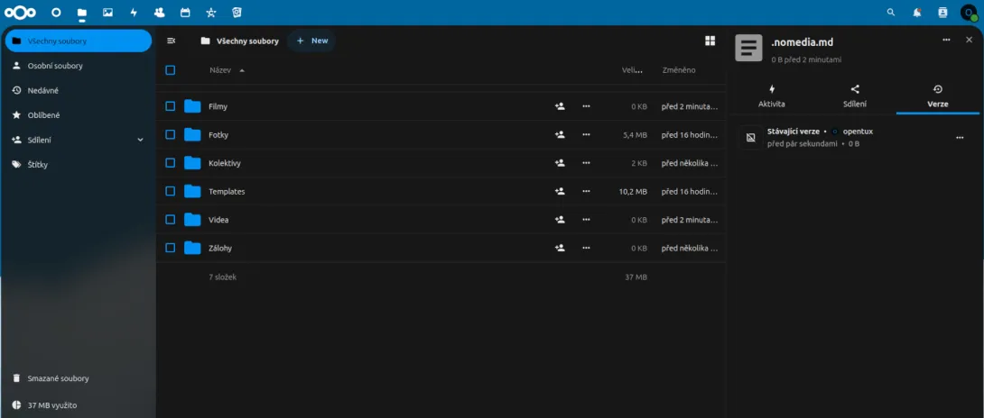This screenshot has height=418, width=984.
Task: Open the Files app icon in top bar
Action: tap(81, 13)
